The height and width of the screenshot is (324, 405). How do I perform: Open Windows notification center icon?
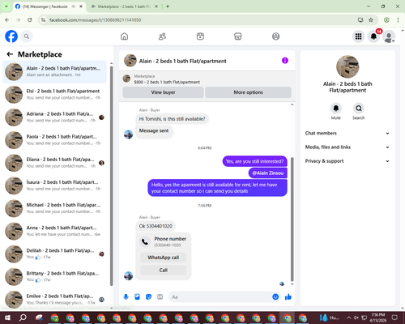394,318
